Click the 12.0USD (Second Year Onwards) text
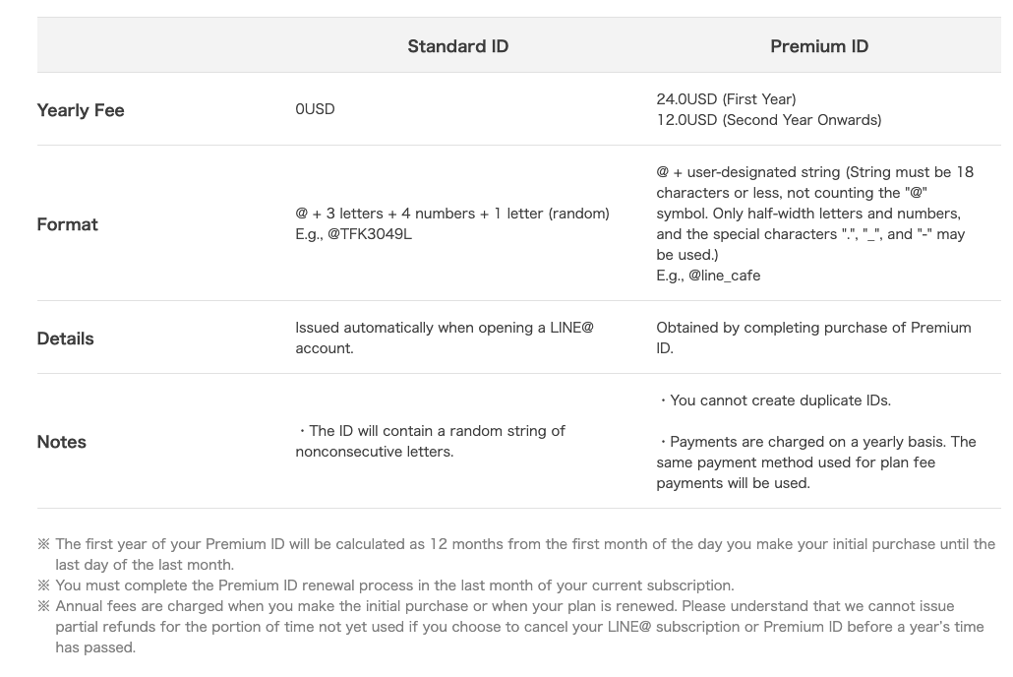This screenshot has height=677, width=1013. pyautogui.click(x=768, y=120)
